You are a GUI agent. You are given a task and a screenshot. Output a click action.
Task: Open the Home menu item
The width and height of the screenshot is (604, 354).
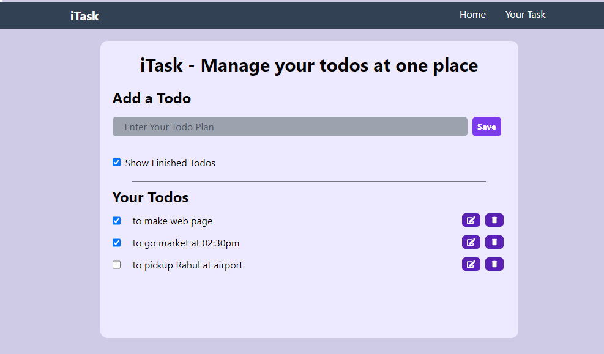coord(472,14)
